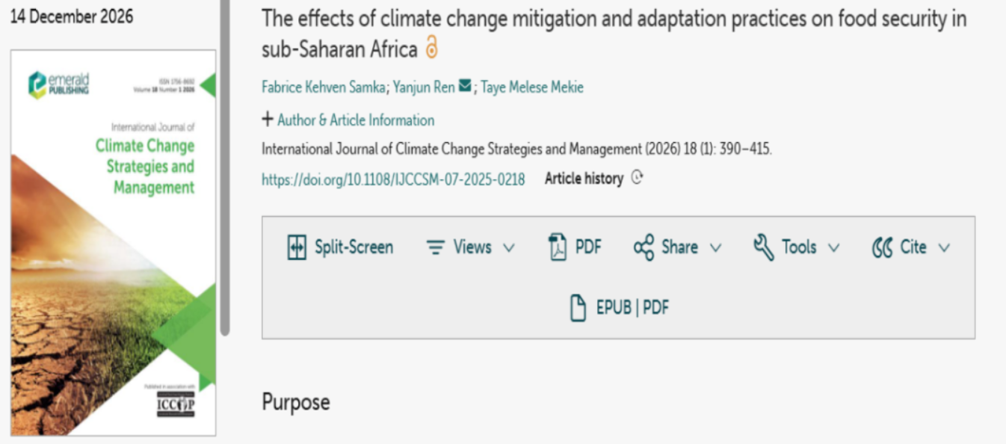
Task: Expand the Share dropdown chevron
Action: 715,248
